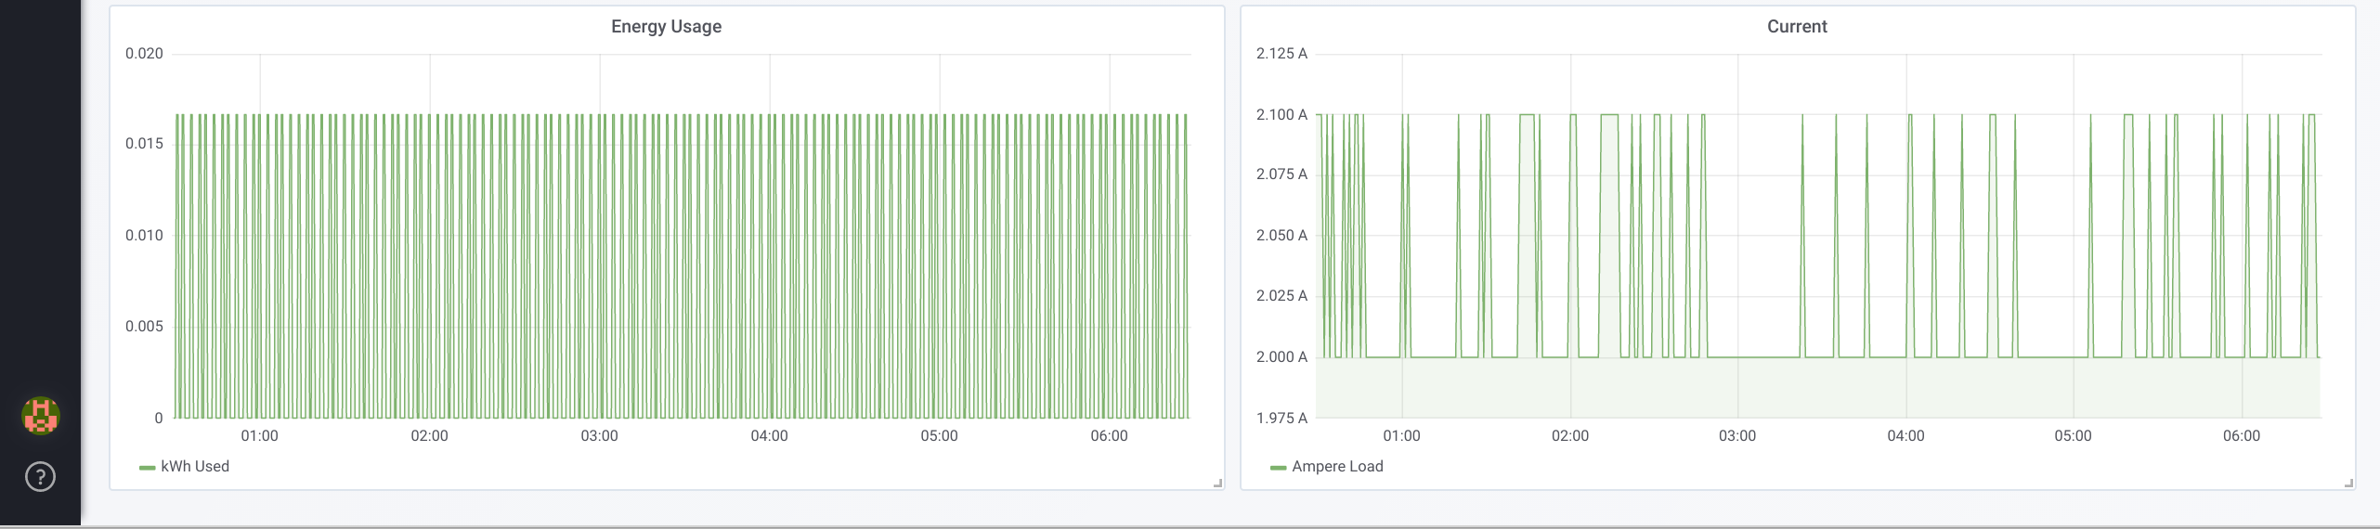
Task: Click the 0.010 y-axis label in Energy Usage
Action: (144, 235)
